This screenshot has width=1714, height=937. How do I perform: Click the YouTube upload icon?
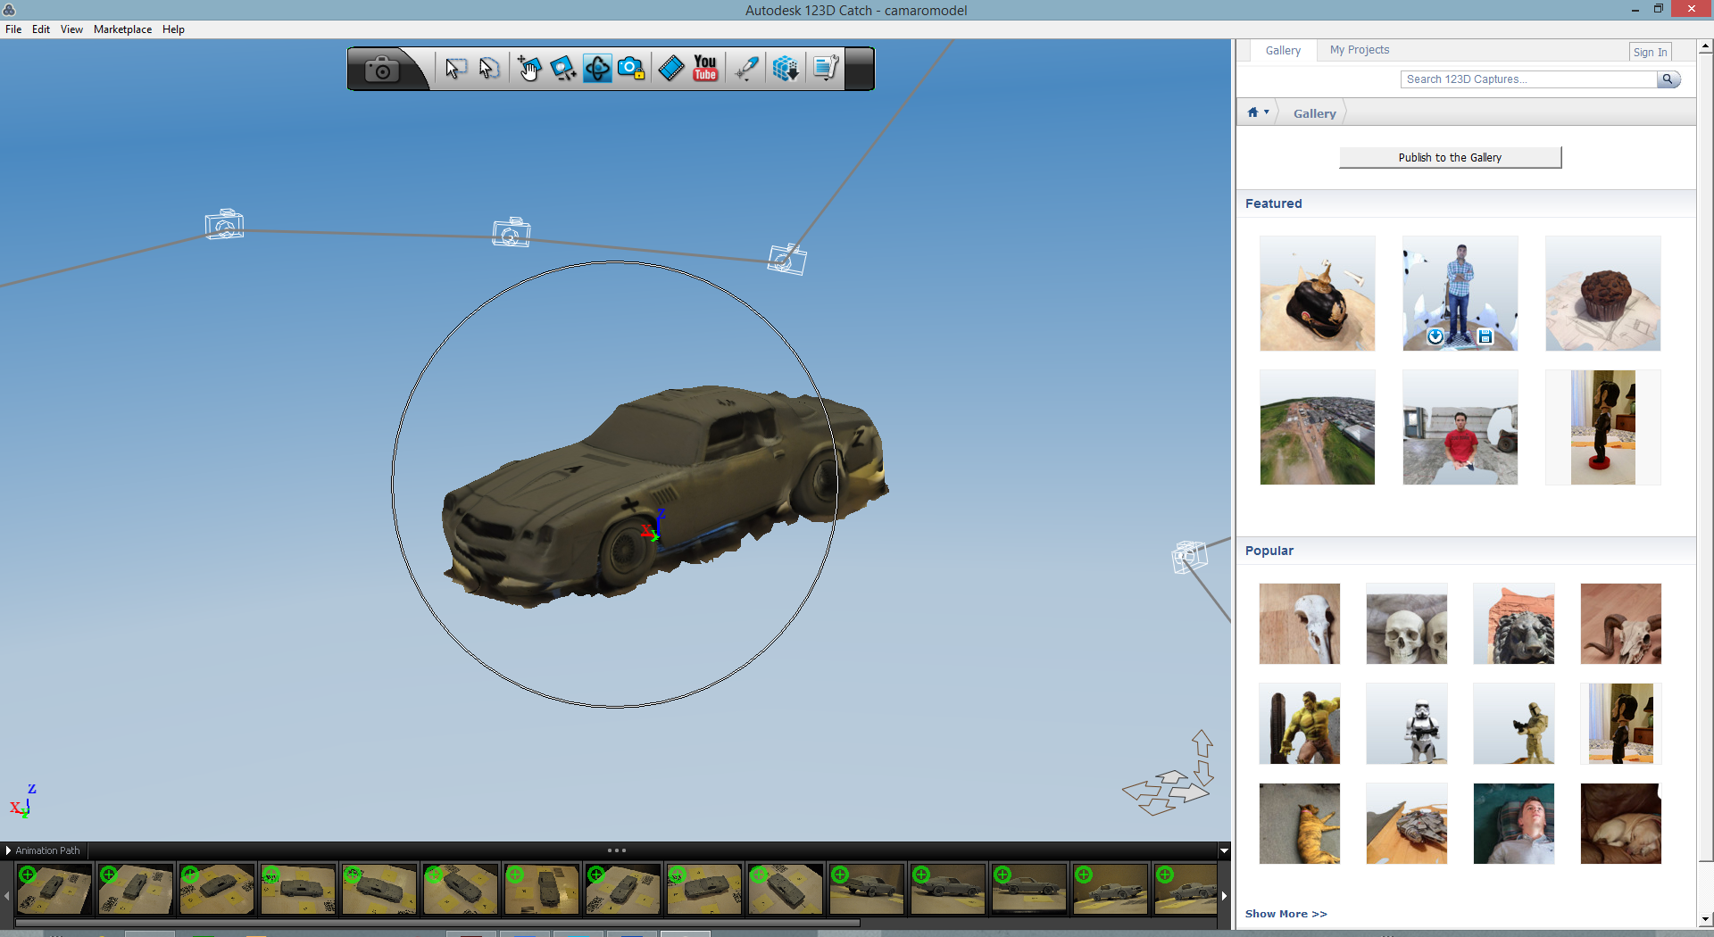[705, 69]
